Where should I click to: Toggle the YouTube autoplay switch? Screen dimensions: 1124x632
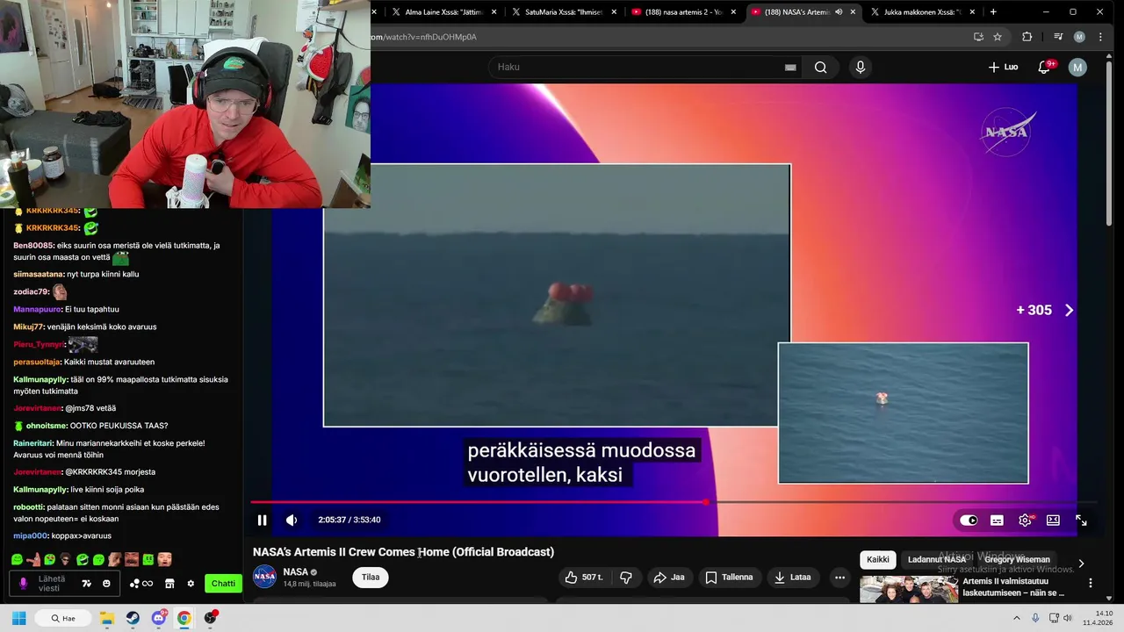click(969, 521)
